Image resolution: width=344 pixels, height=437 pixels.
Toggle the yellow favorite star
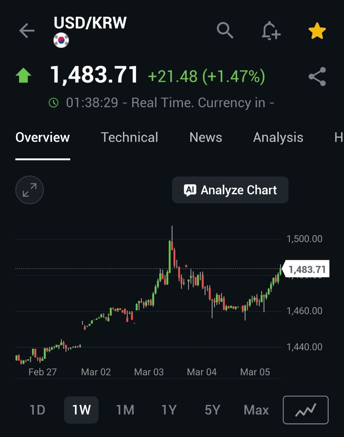(x=317, y=31)
